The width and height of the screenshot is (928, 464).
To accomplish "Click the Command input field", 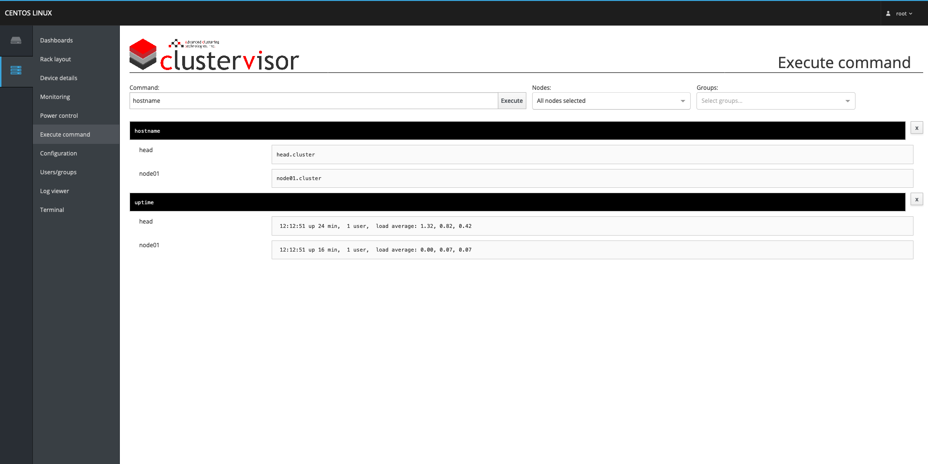I will (x=313, y=101).
